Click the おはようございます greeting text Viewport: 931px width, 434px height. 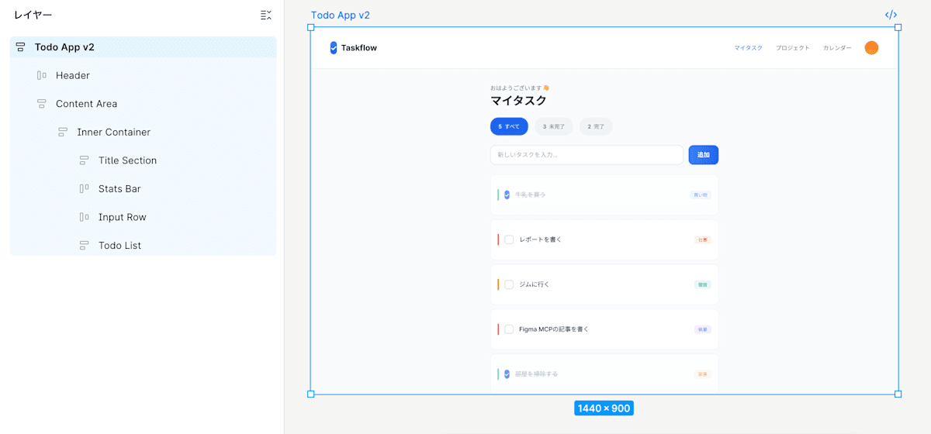pyautogui.click(x=520, y=88)
